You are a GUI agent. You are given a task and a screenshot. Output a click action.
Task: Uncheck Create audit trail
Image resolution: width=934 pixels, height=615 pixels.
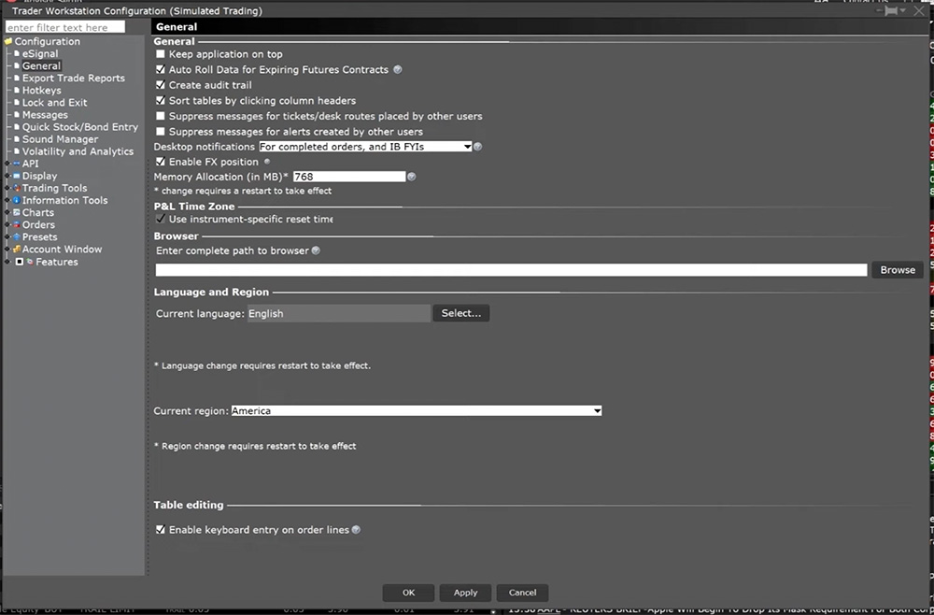(161, 85)
